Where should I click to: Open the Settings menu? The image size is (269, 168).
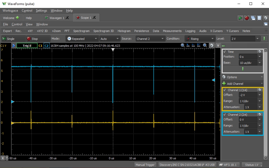pos(41,11)
